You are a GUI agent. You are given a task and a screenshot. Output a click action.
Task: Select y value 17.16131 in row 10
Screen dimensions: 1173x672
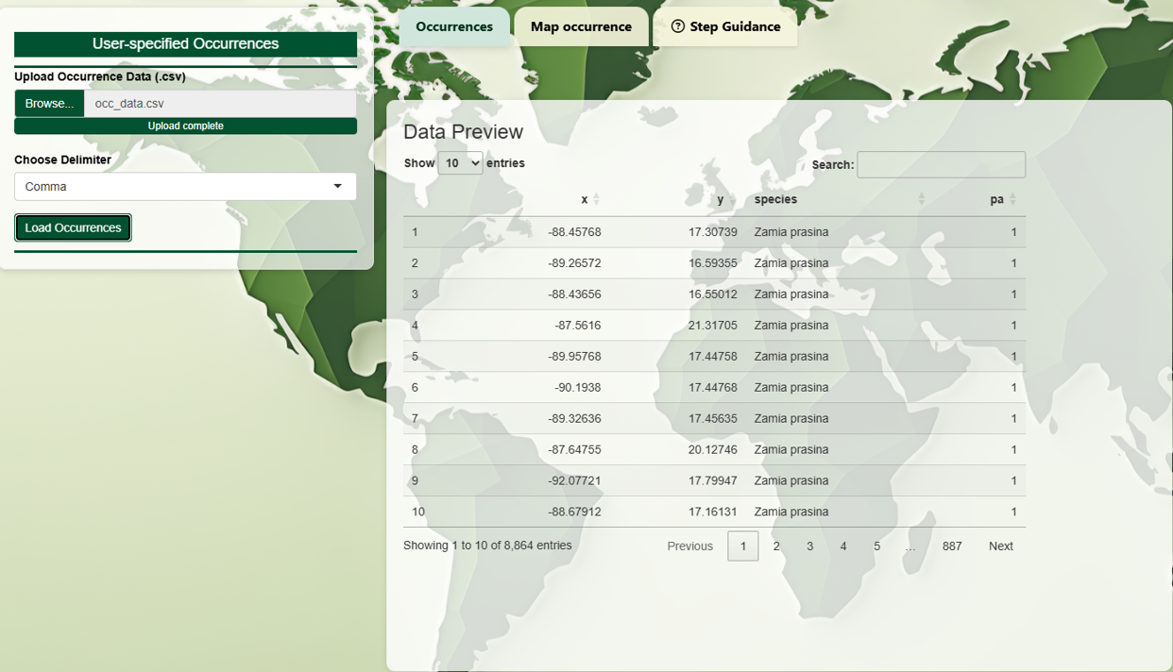pyautogui.click(x=712, y=512)
